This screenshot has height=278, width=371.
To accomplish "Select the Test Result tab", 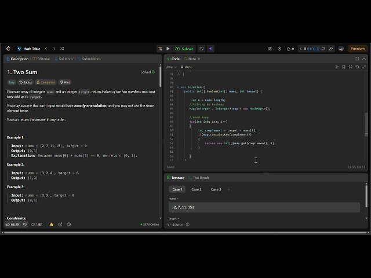I will [199, 178].
